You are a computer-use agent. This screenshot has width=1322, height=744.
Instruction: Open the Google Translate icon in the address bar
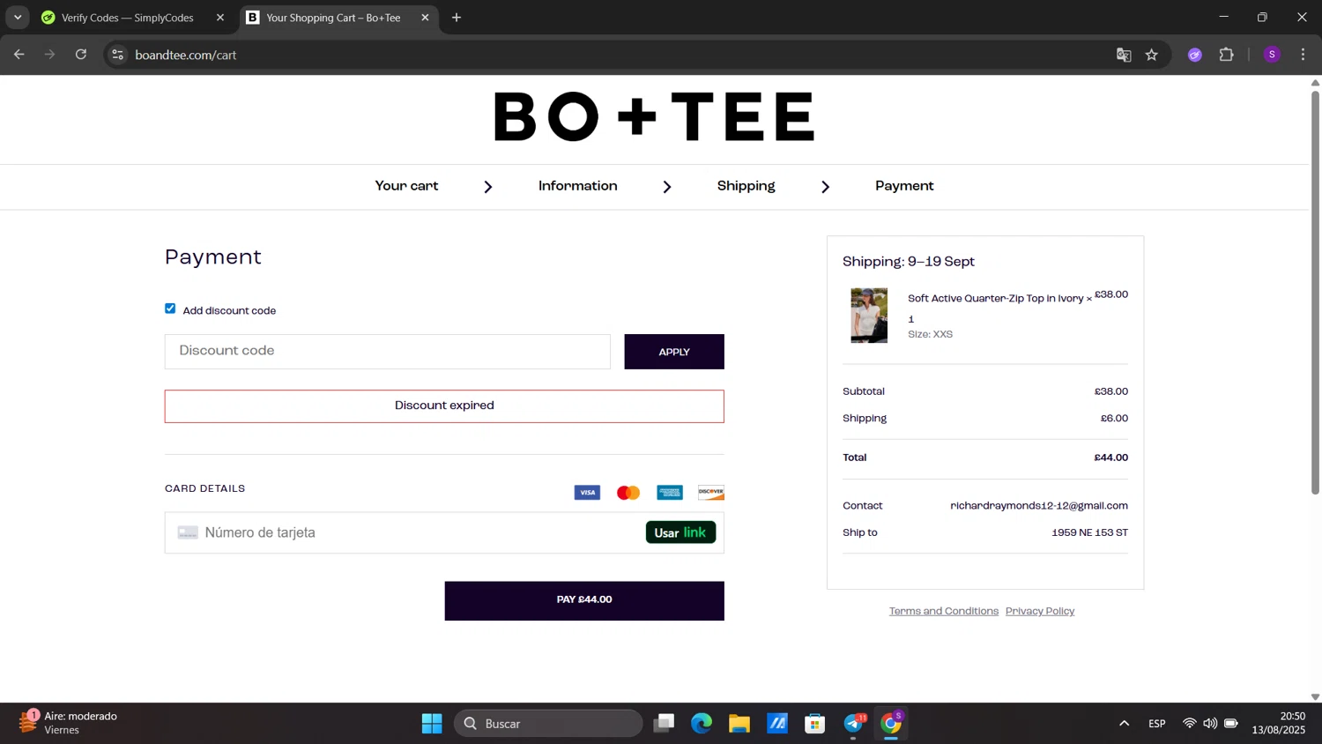pos(1124,55)
